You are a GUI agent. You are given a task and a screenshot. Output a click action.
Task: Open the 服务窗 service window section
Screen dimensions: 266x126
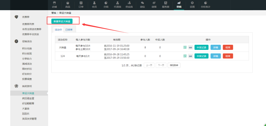pos(166,4)
